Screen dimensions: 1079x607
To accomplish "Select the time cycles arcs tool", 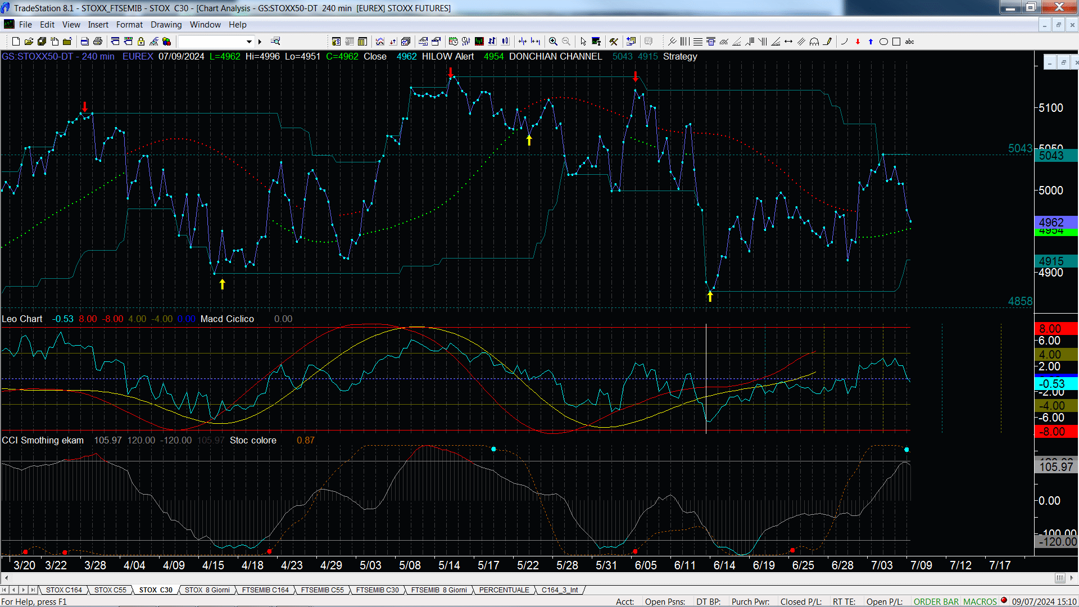I will [x=814, y=41].
